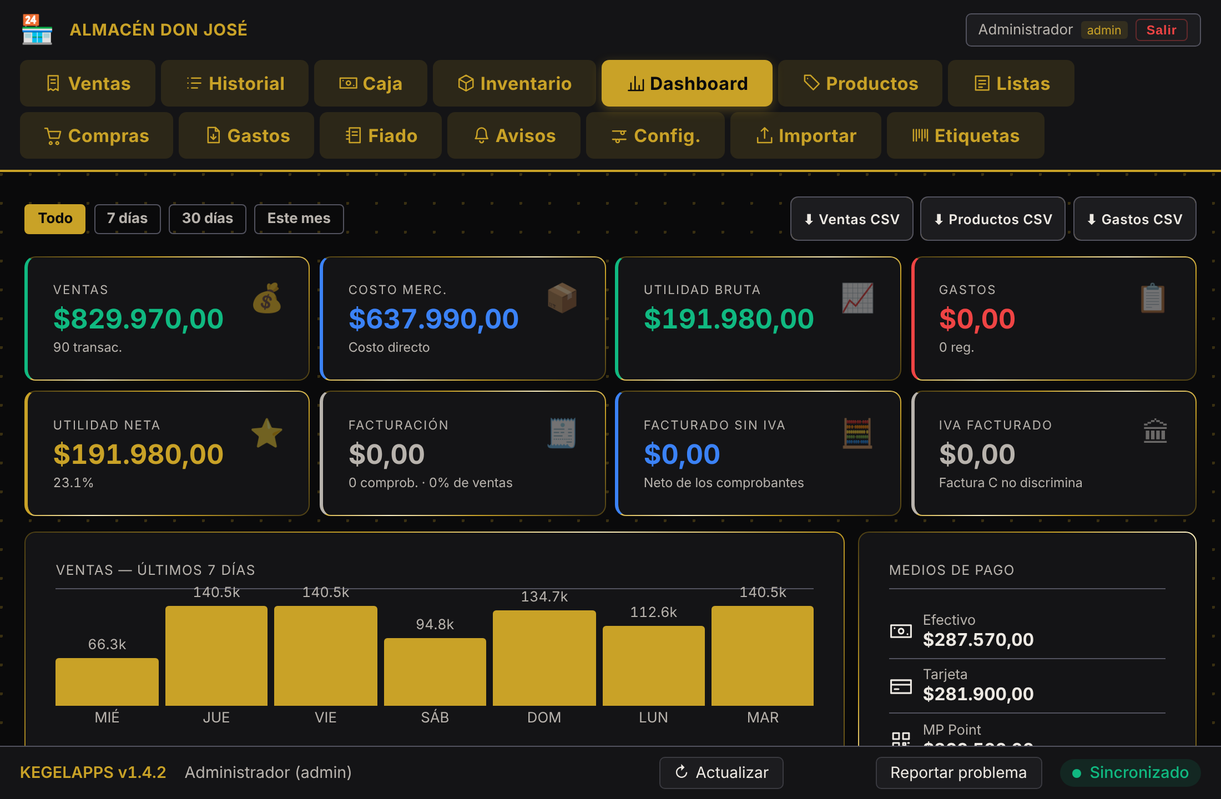Filter dashboard to Este mes
Screen dimensions: 1221x799
click(299, 219)
